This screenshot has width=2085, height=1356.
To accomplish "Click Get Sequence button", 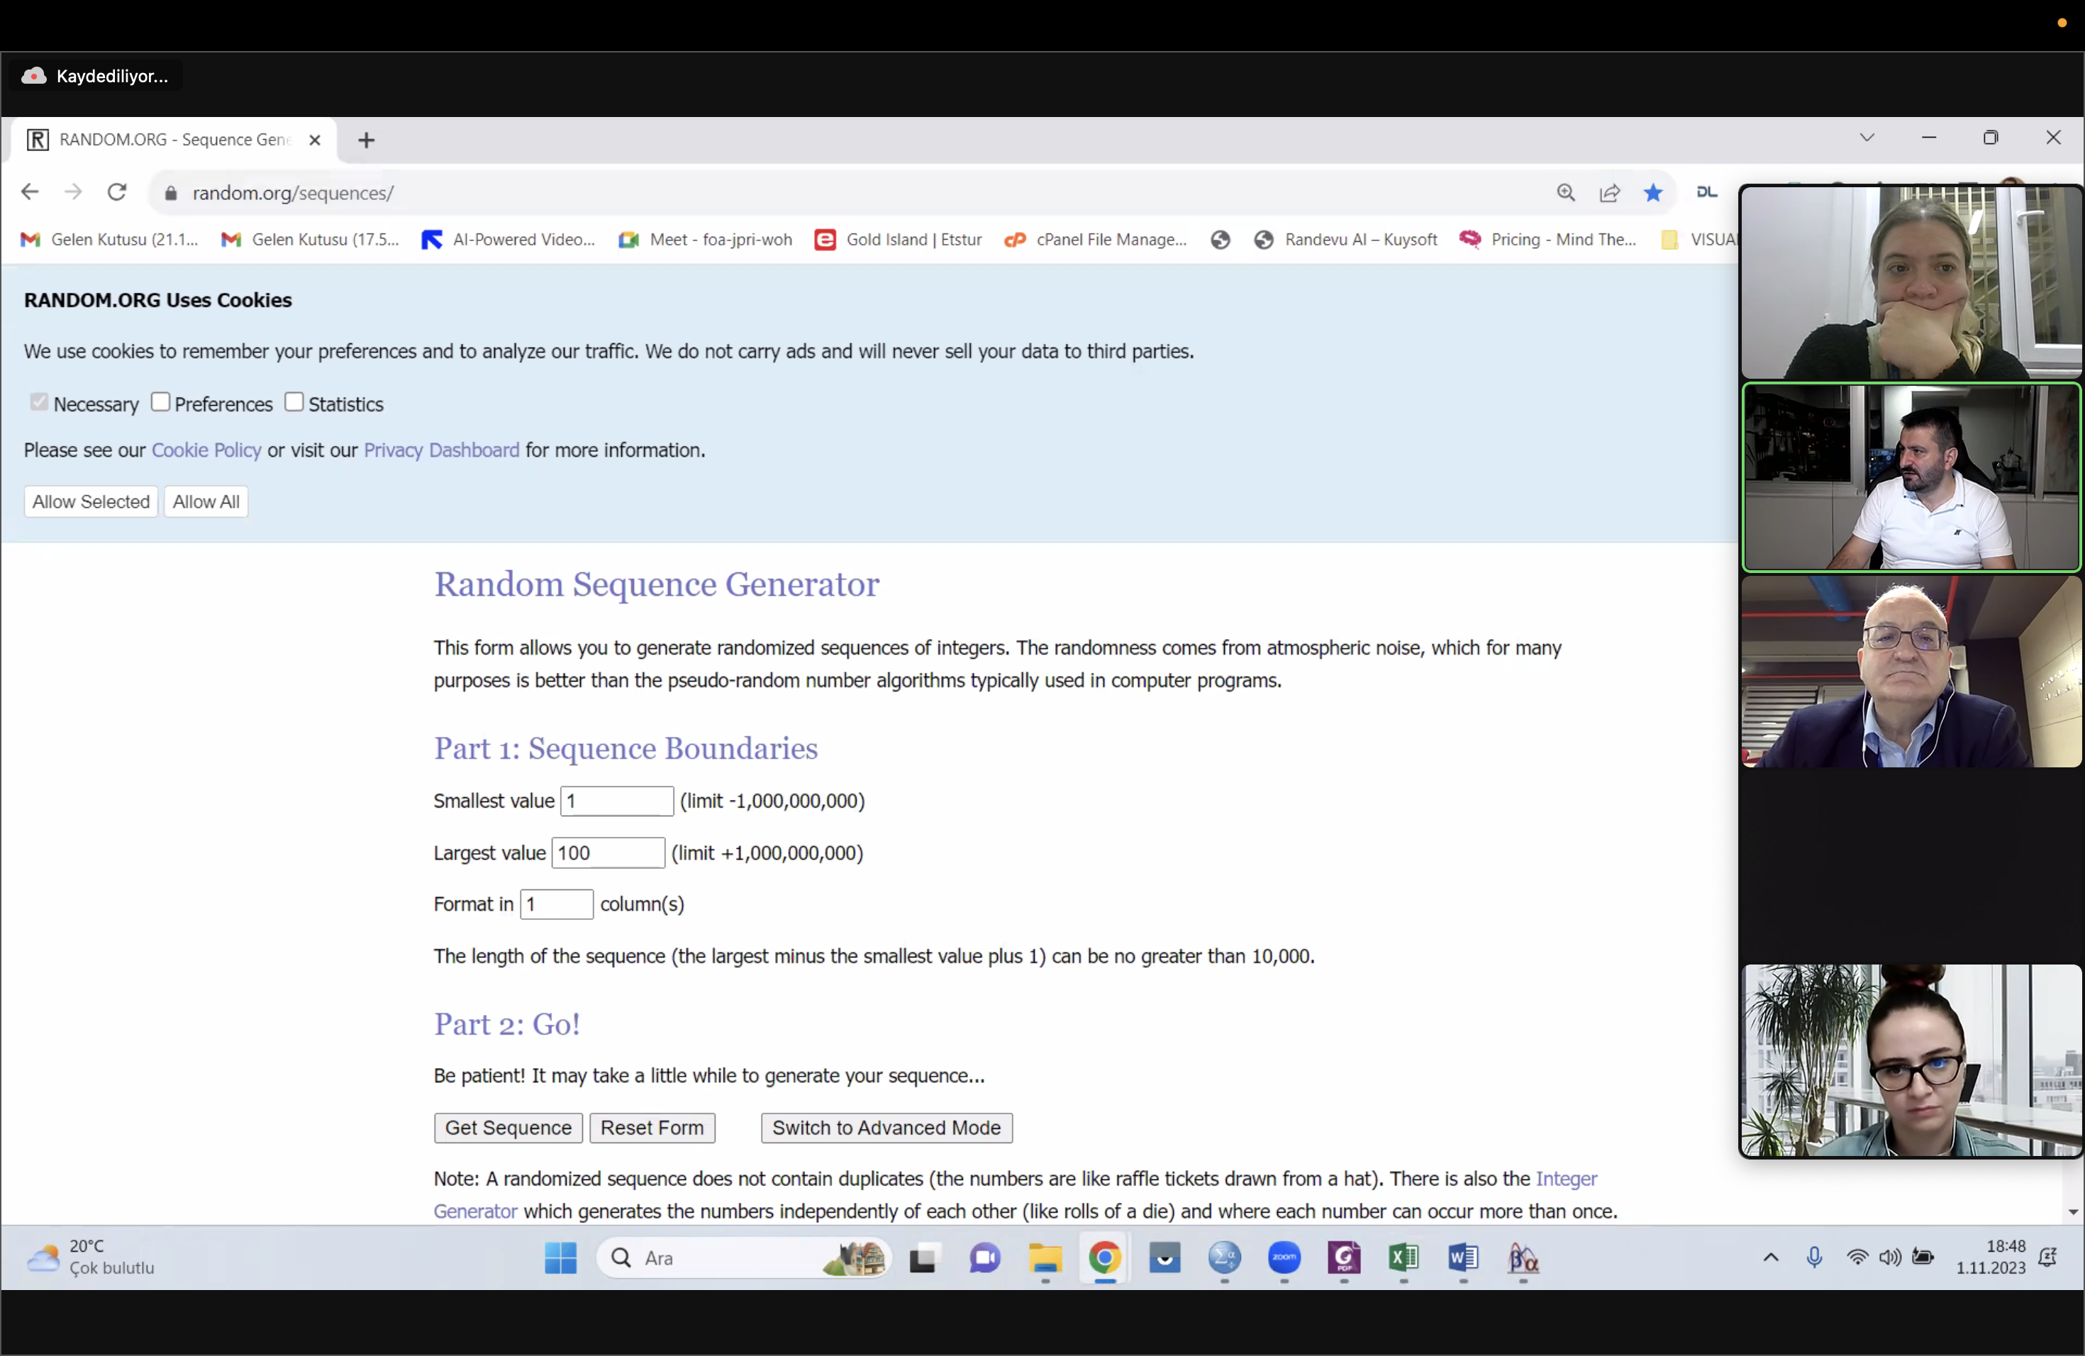I will (x=508, y=1126).
